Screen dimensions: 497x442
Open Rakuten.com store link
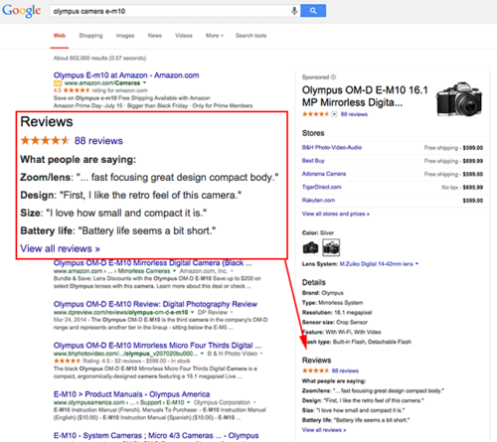coord(318,201)
